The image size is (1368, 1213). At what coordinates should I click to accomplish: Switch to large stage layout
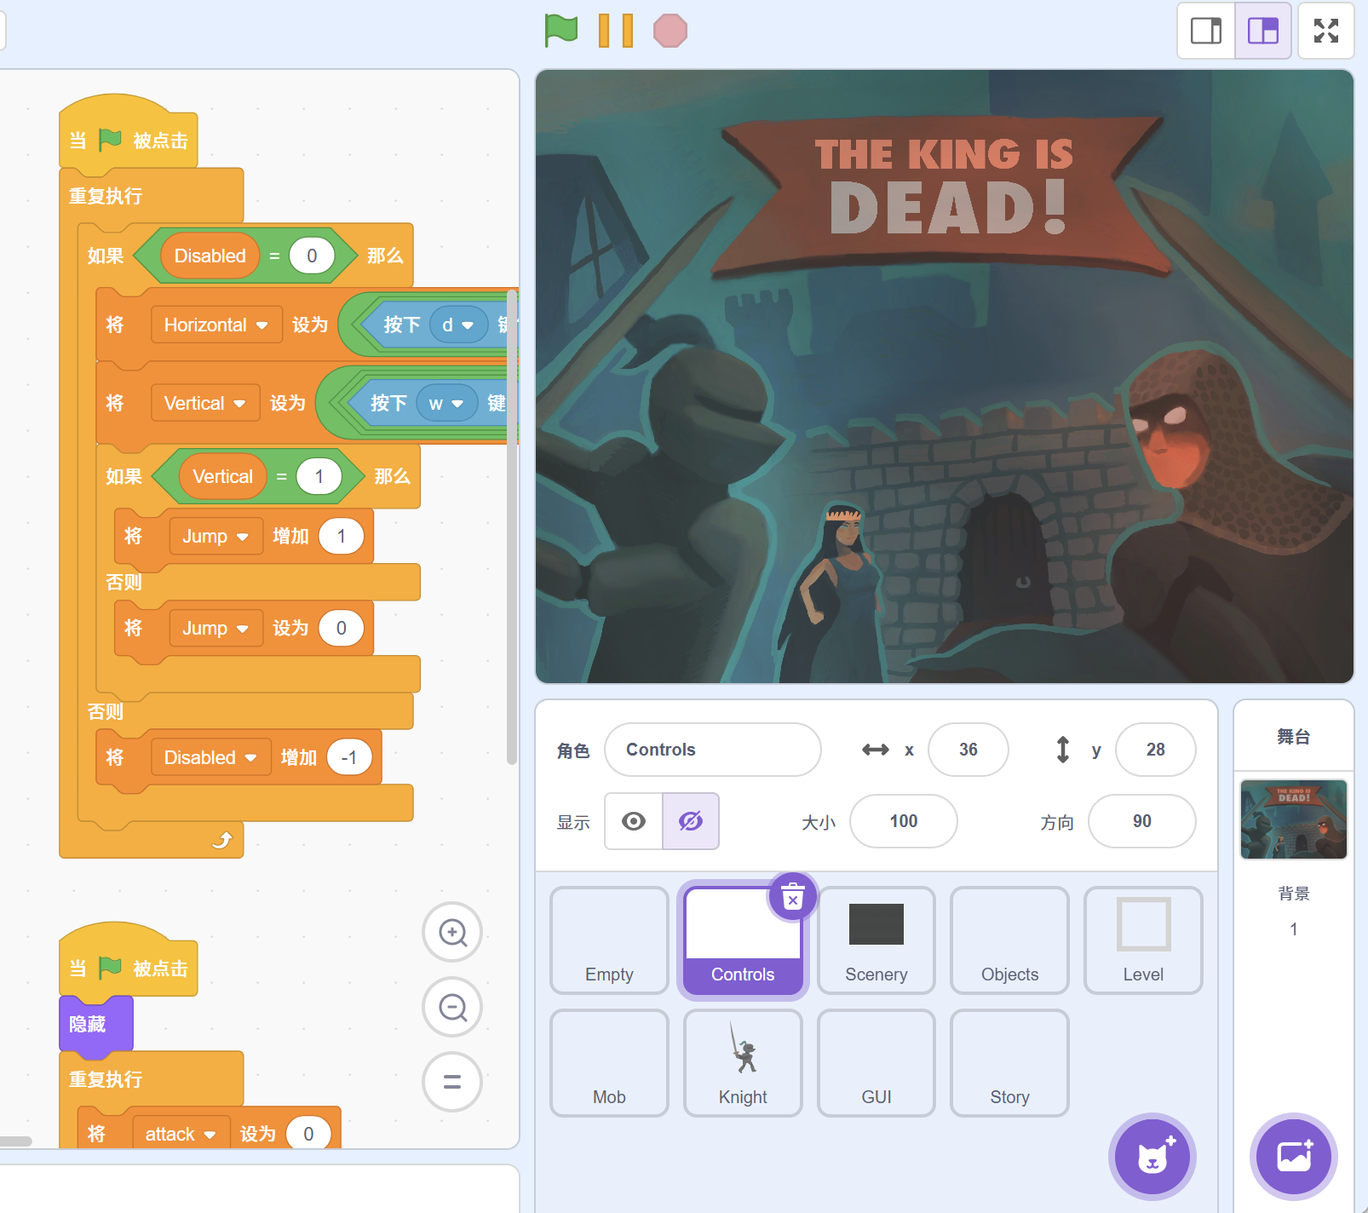(x=1262, y=31)
